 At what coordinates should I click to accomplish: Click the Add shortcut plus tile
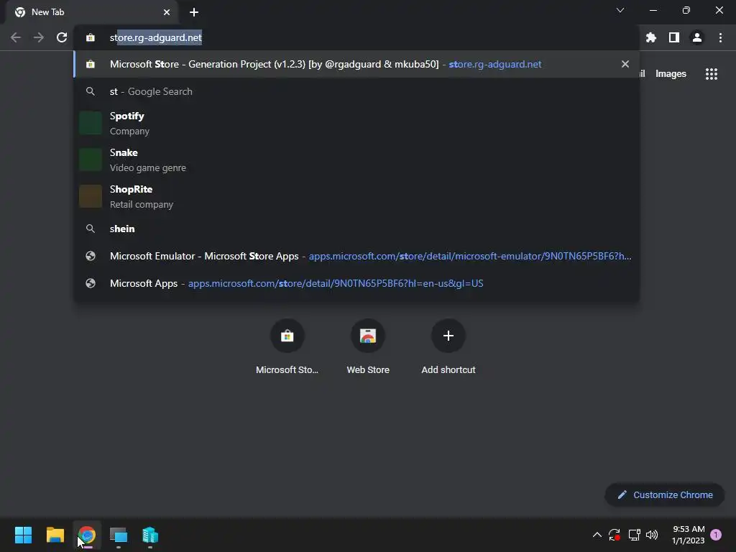click(448, 347)
